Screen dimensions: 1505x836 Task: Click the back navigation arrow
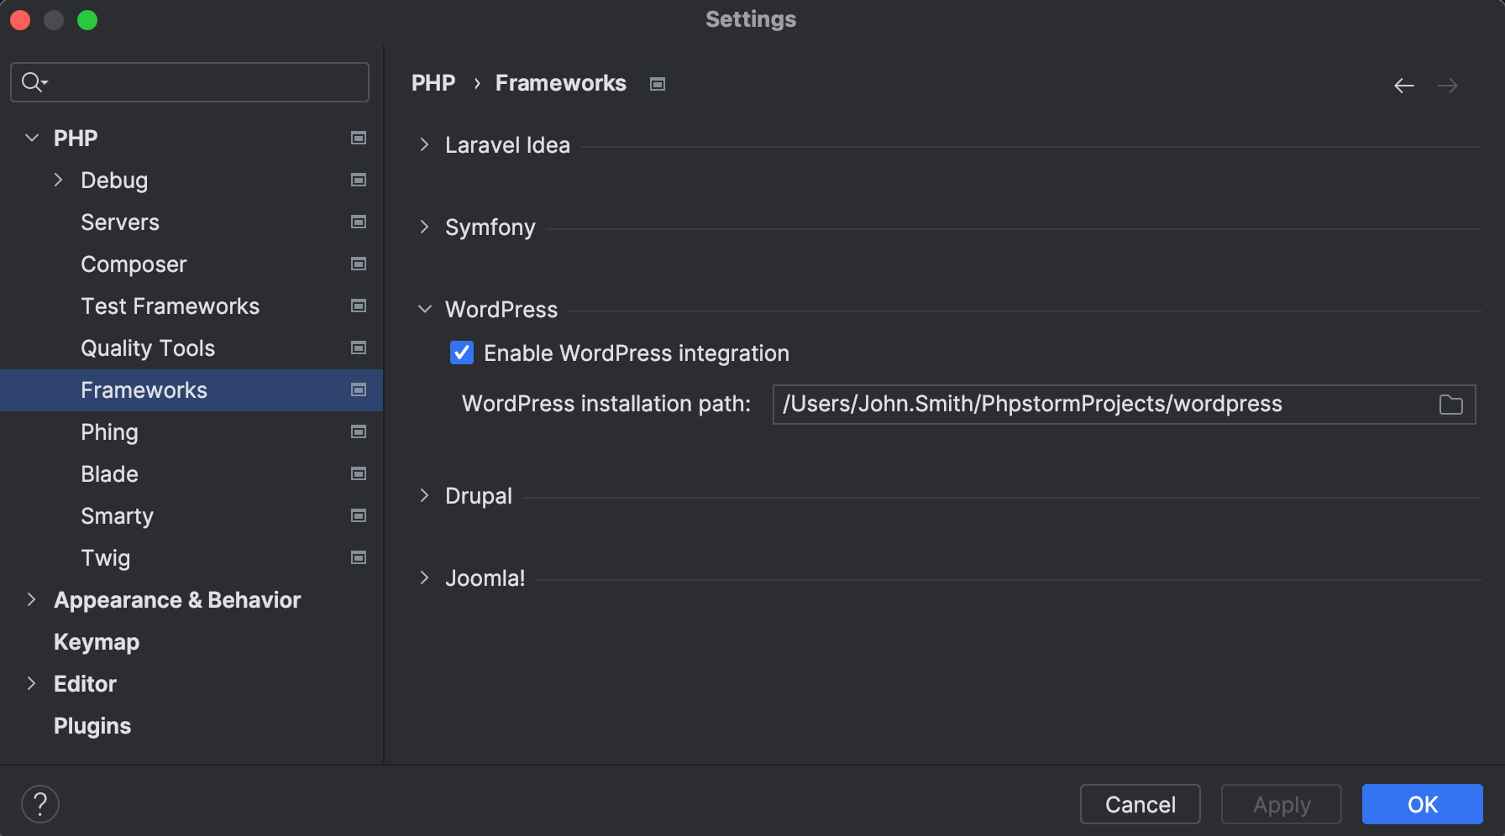(x=1403, y=85)
